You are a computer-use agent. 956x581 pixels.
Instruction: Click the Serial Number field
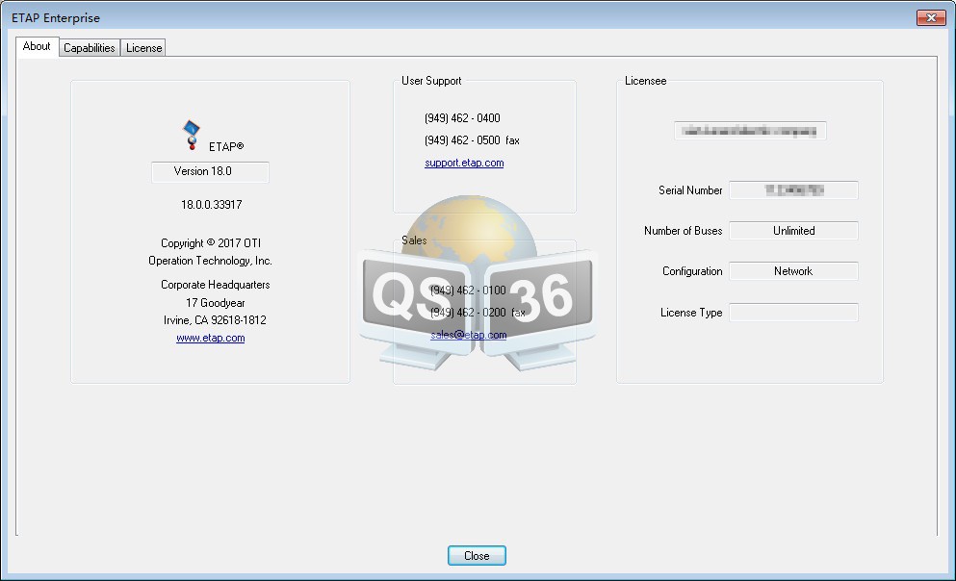click(794, 190)
